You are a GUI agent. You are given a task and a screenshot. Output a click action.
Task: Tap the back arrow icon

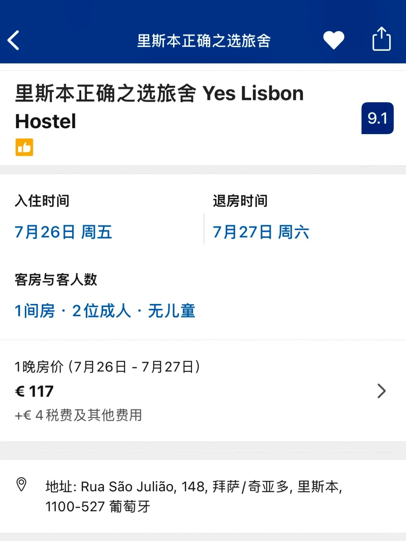[14, 40]
